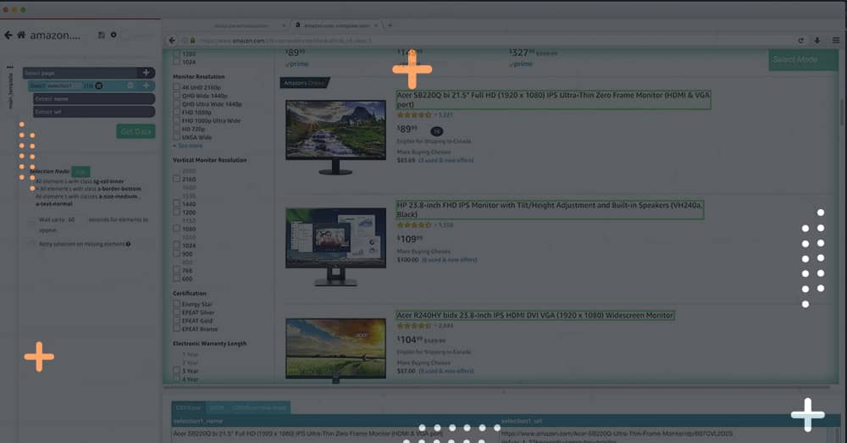The width and height of the screenshot is (847, 443).
Task: Open the CSV/Excel wide format tab
Action: tap(259, 407)
